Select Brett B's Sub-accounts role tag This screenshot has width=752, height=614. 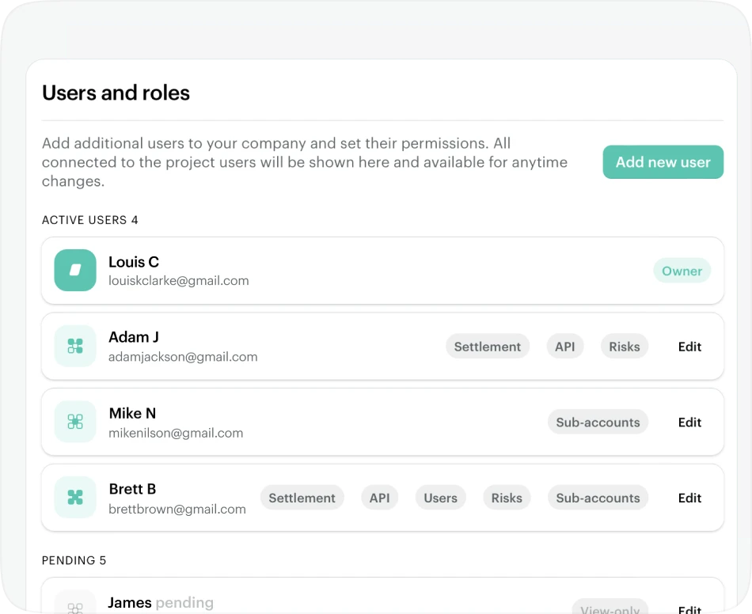point(598,498)
